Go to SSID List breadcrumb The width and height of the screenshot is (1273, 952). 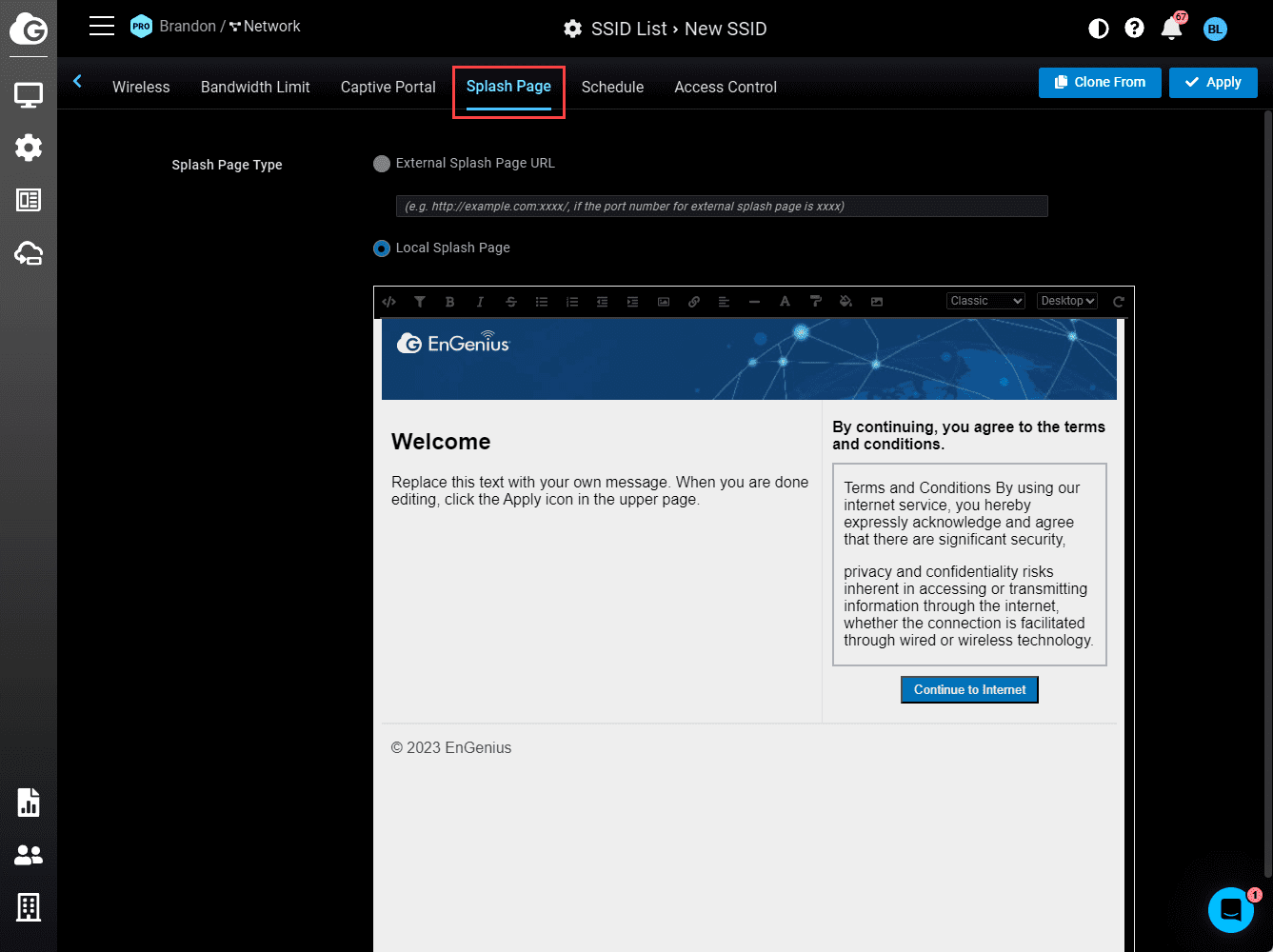629,29
